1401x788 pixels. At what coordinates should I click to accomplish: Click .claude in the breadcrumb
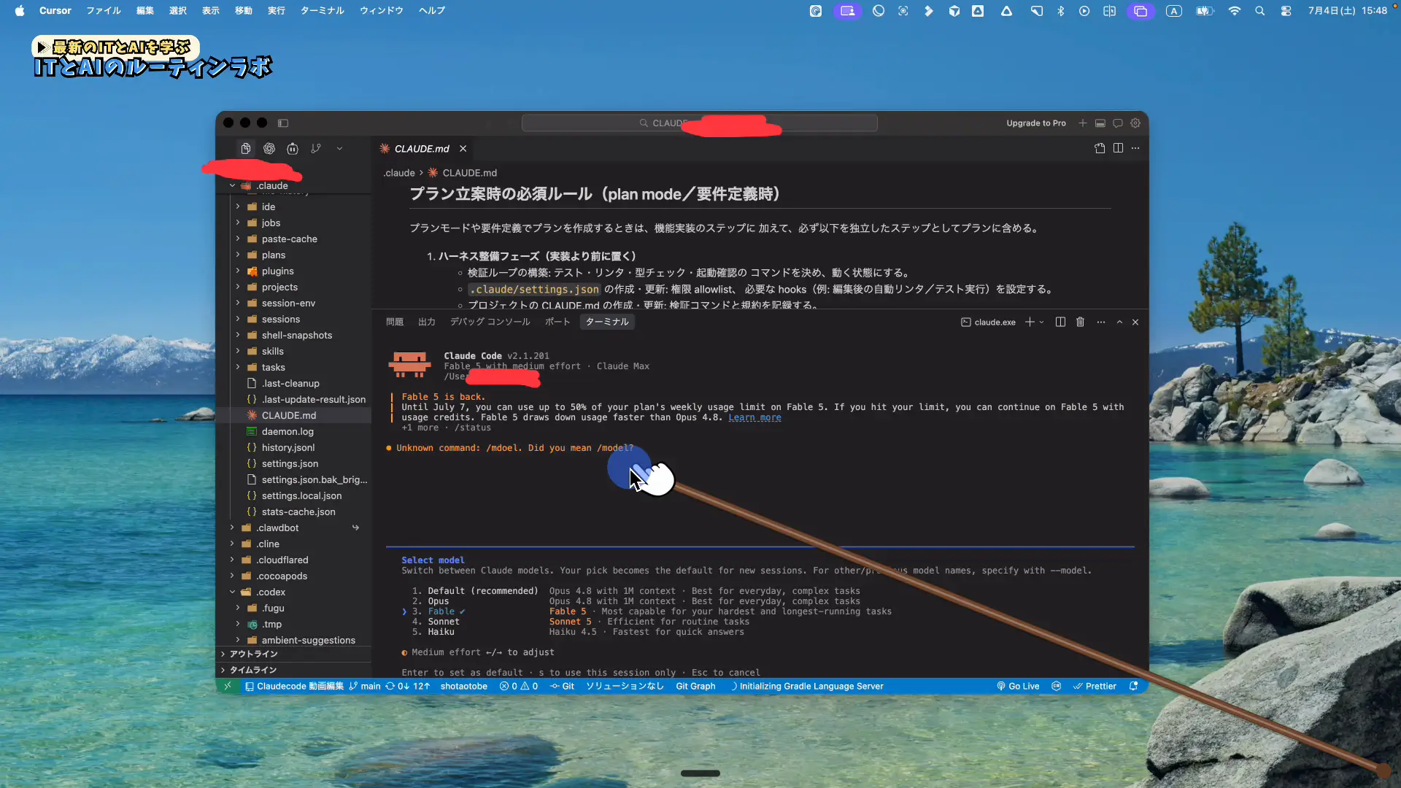[x=399, y=173]
